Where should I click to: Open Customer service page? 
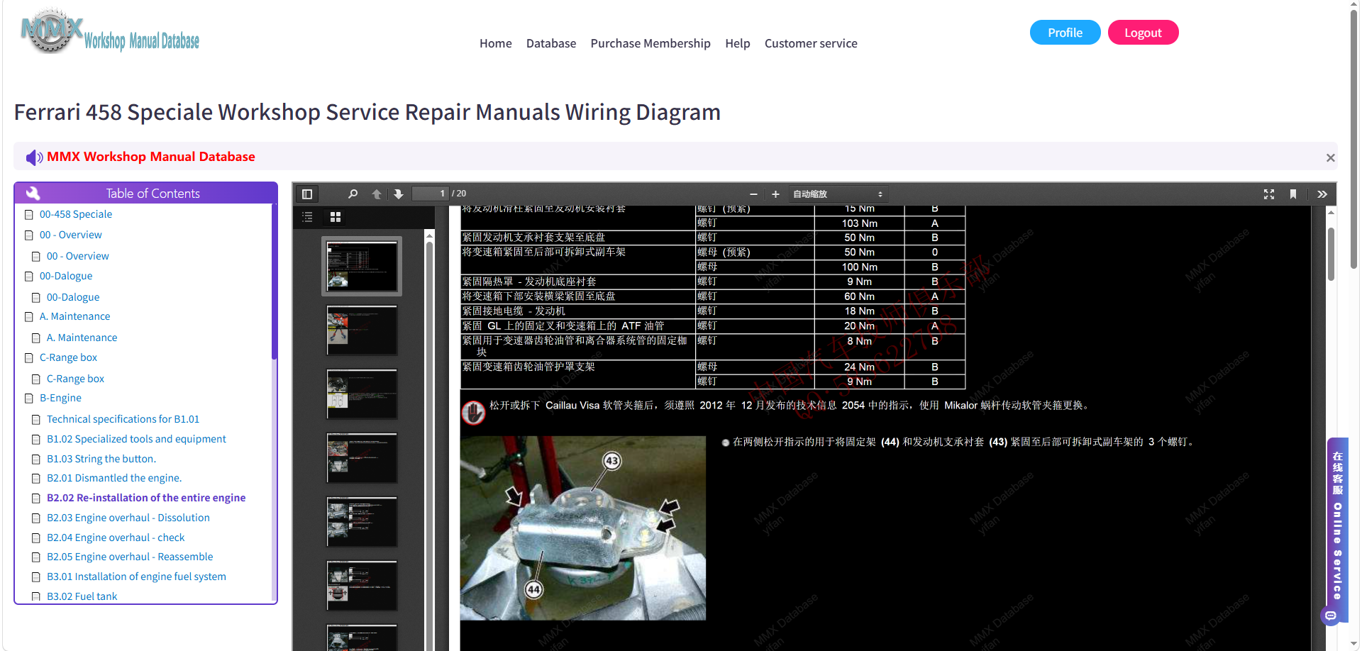(x=811, y=43)
